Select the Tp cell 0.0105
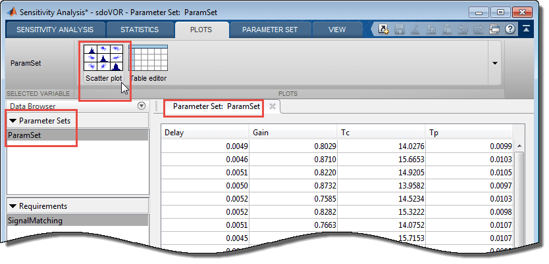The height and width of the screenshot is (264, 549). coord(469,173)
